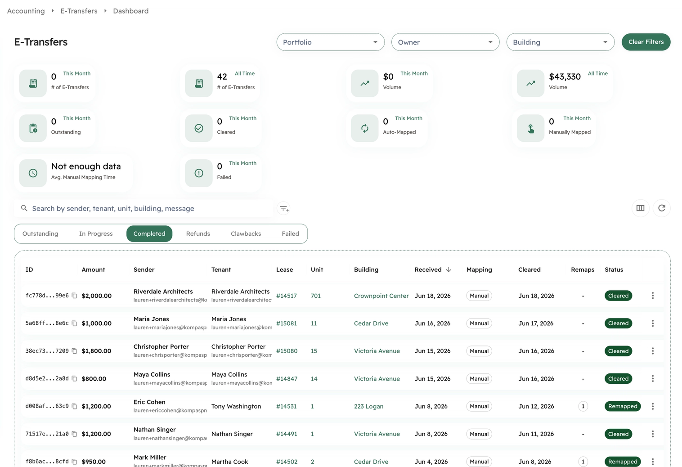Open row actions menu for Eric Cohen transfer
This screenshot has width=682, height=467.
(x=653, y=406)
